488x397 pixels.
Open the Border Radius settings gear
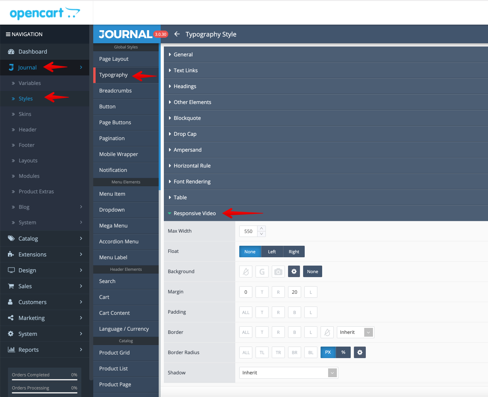tap(360, 353)
